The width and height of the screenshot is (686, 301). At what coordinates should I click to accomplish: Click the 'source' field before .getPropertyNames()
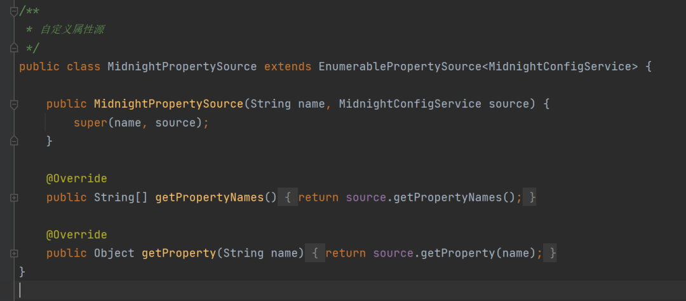coord(366,198)
